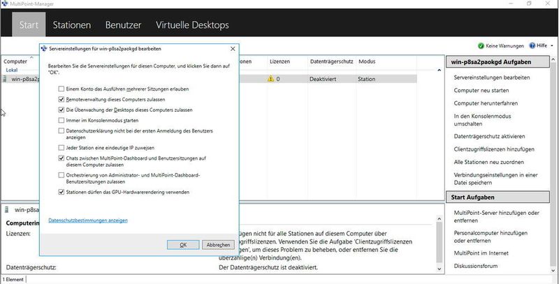Click the Lizenzen column header

(280, 61)
